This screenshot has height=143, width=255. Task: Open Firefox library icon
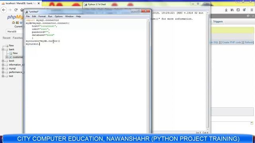[232, 10]
